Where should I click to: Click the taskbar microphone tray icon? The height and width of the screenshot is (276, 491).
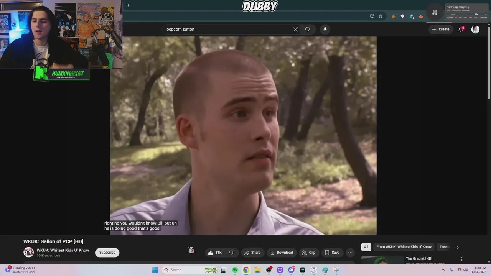click(x=451, y=270)
